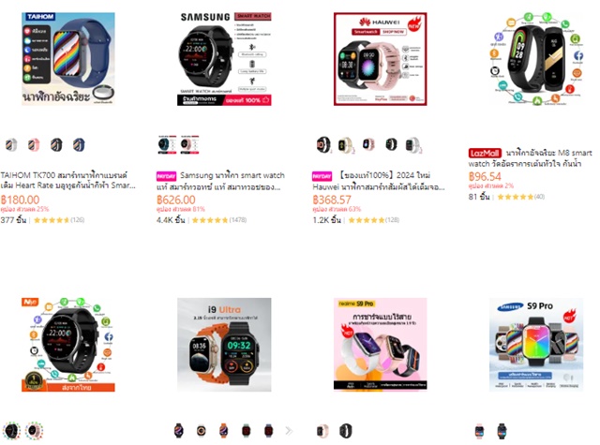This screenshot has width=600, height=445.
Task: Choose the dark blue TAIHOM watch variant
Action: click(79, 145)
